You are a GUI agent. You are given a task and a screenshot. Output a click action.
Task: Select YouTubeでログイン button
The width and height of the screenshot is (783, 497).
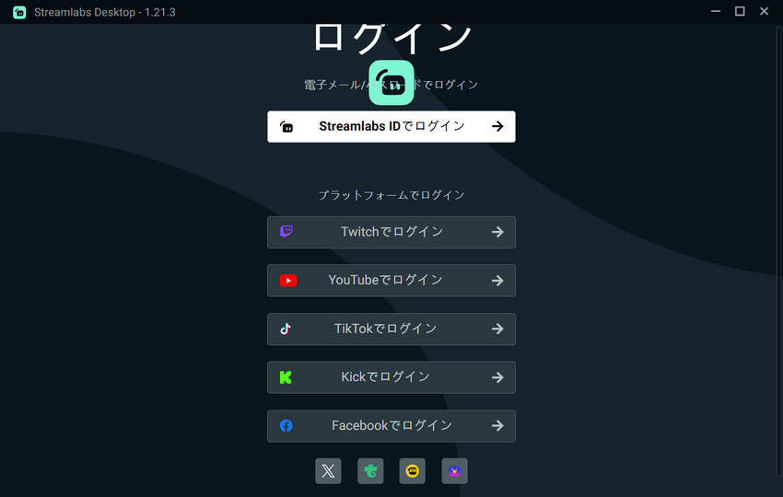point(391,281)
